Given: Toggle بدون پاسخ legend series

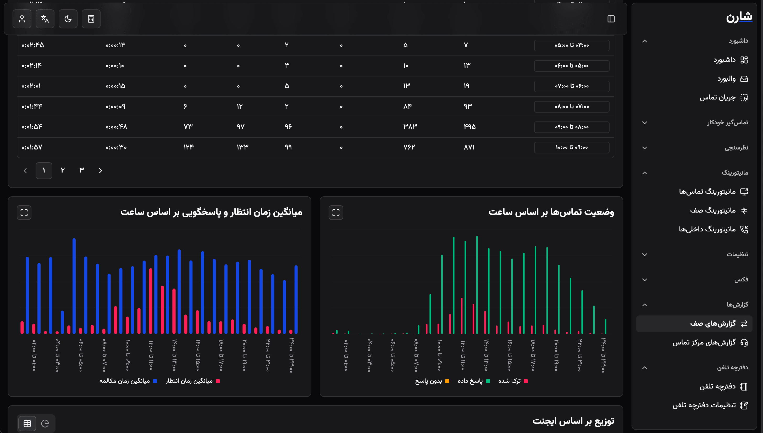Looking at the screenshot, I should 432,381.
